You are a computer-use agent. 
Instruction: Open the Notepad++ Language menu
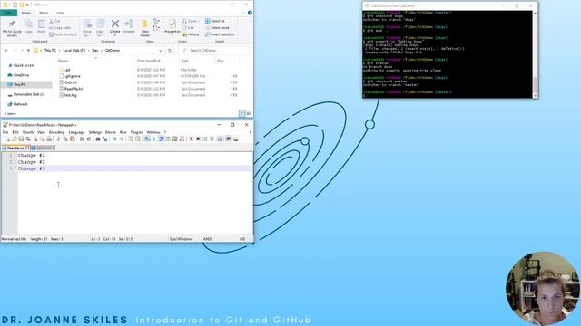click(x=76, y=132)
